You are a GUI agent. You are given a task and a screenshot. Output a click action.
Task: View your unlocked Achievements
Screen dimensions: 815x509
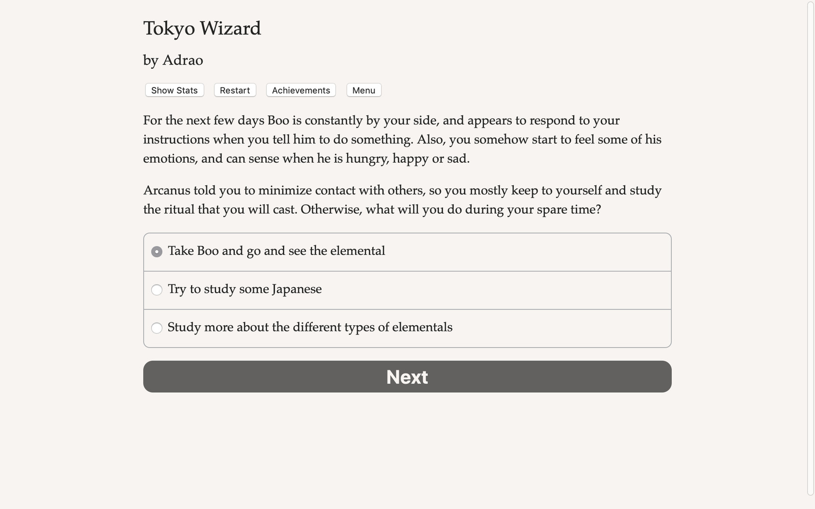[x=300, y=90]
